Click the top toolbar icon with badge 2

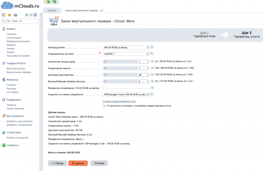54,1
